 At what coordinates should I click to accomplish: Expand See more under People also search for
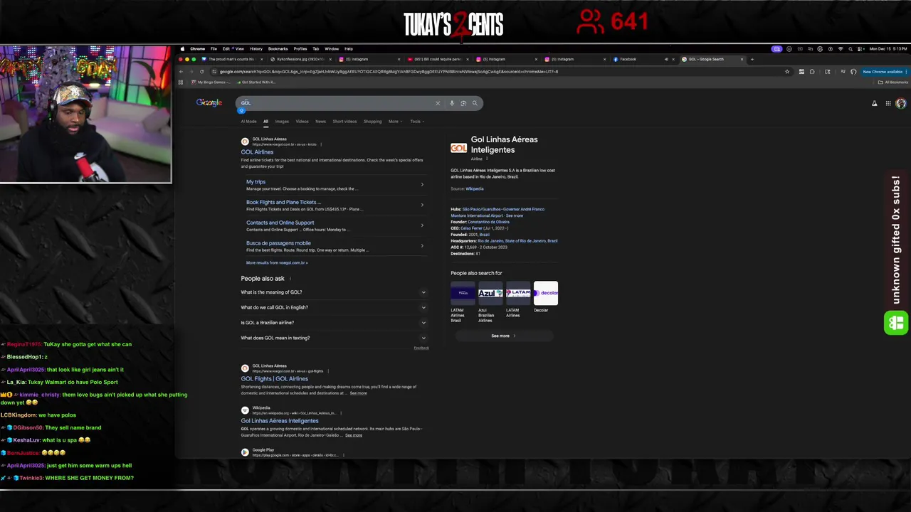coord(503,336)
